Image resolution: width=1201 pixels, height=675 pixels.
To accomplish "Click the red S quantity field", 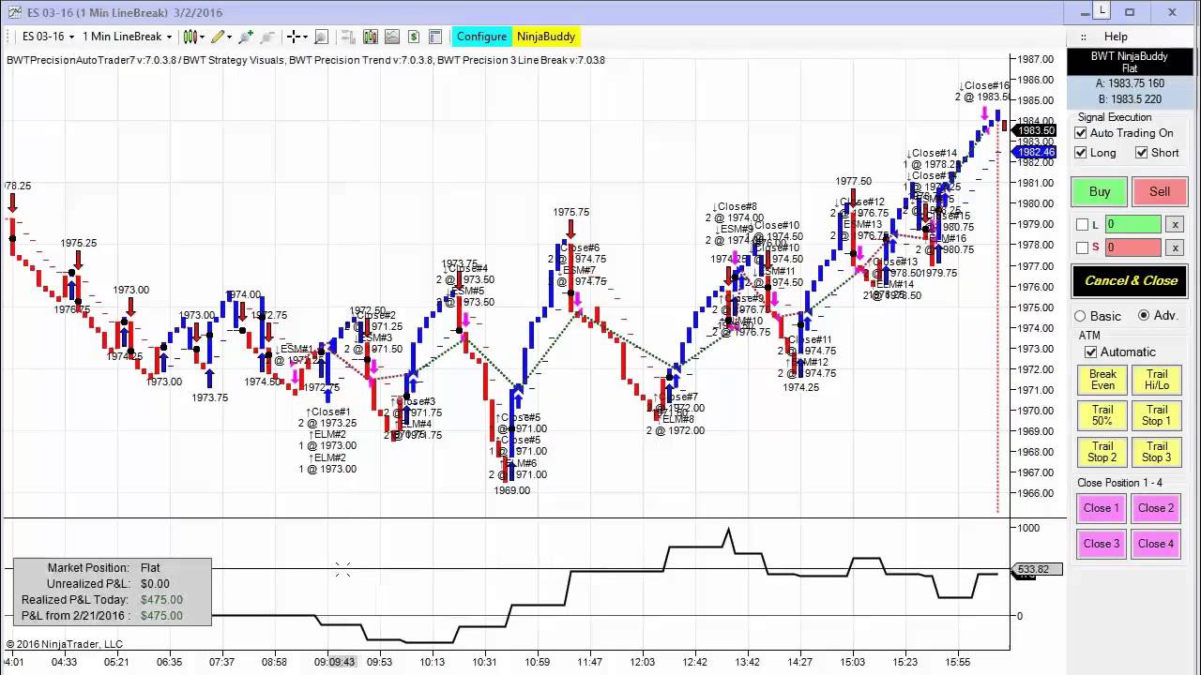I will [1133, 247].
